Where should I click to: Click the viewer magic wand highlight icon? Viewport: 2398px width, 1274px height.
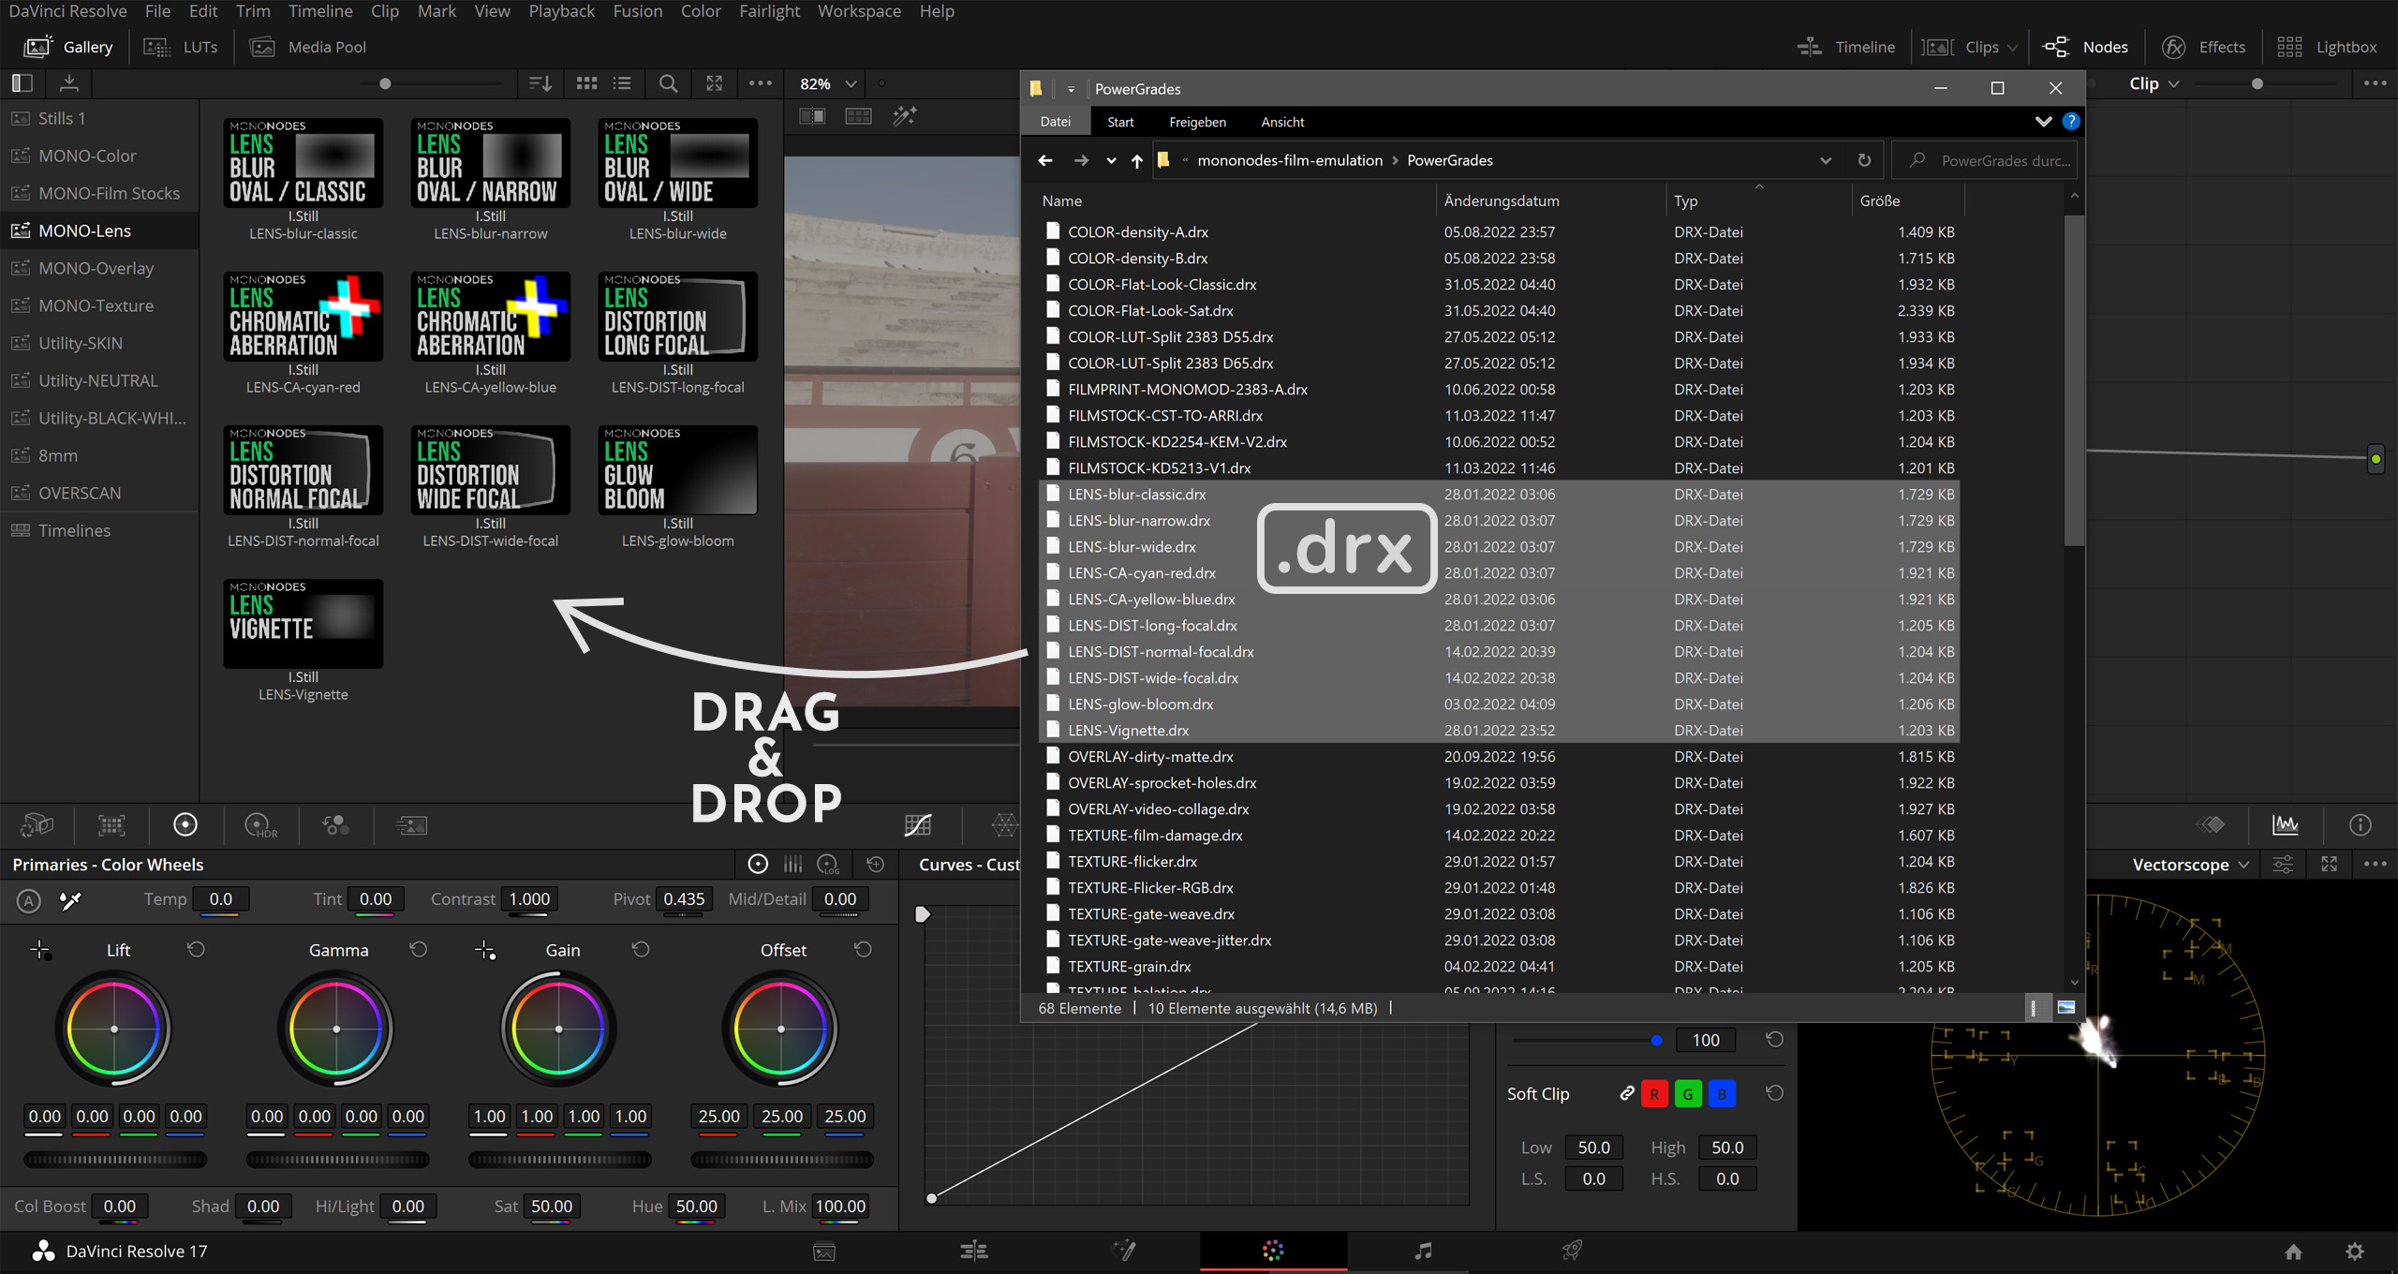point(905,116)
